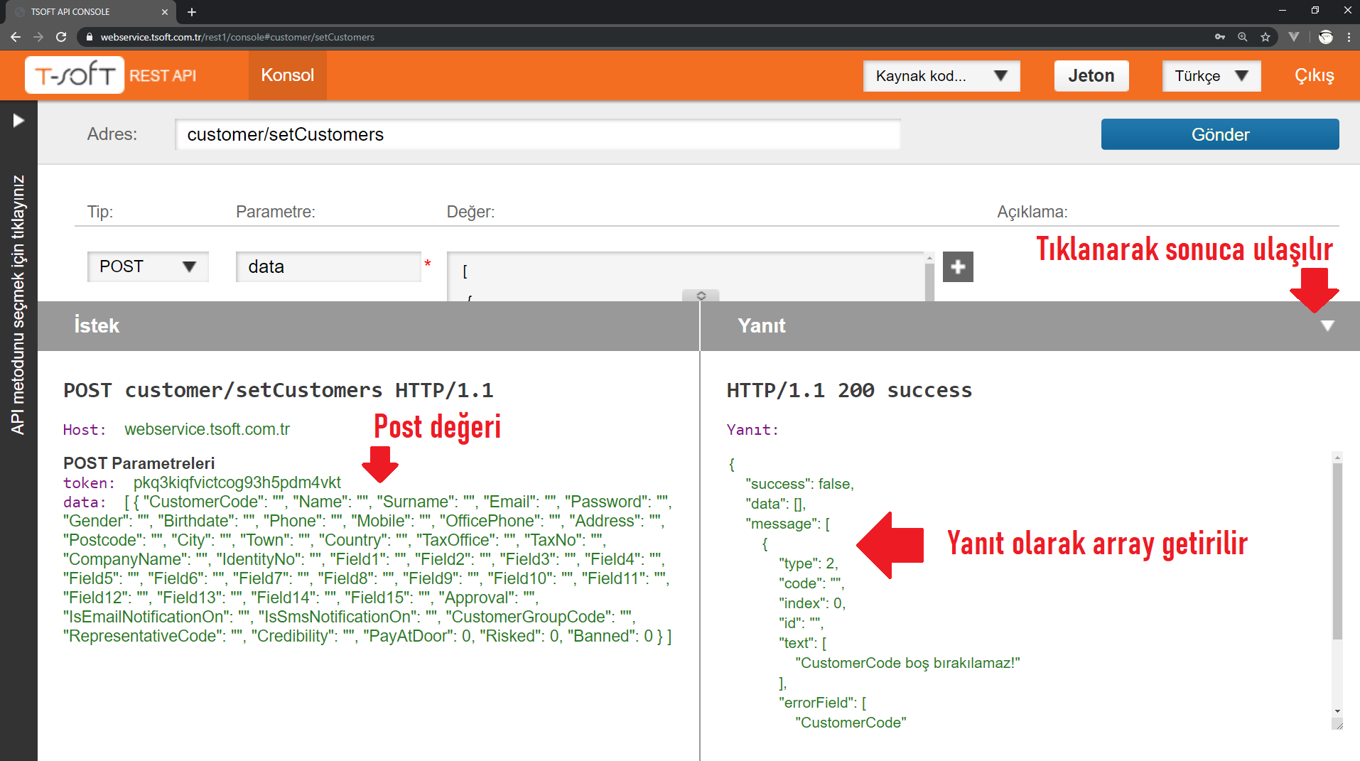The width and height of the screenshot is (1360, 761).
Task: Click the Açıklama column header
Action: pyautogui.click(x=1032, y=212)
